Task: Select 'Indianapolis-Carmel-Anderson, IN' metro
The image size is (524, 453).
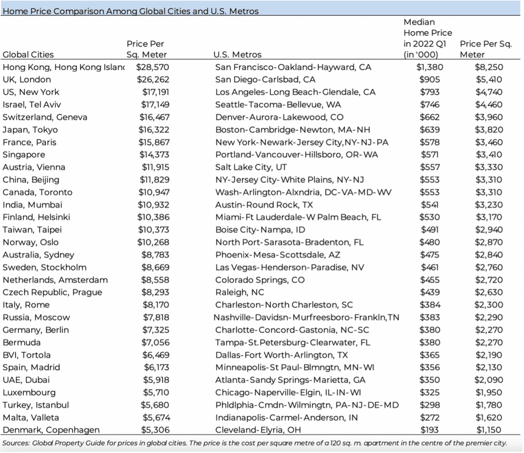Action: coord(287,418)
